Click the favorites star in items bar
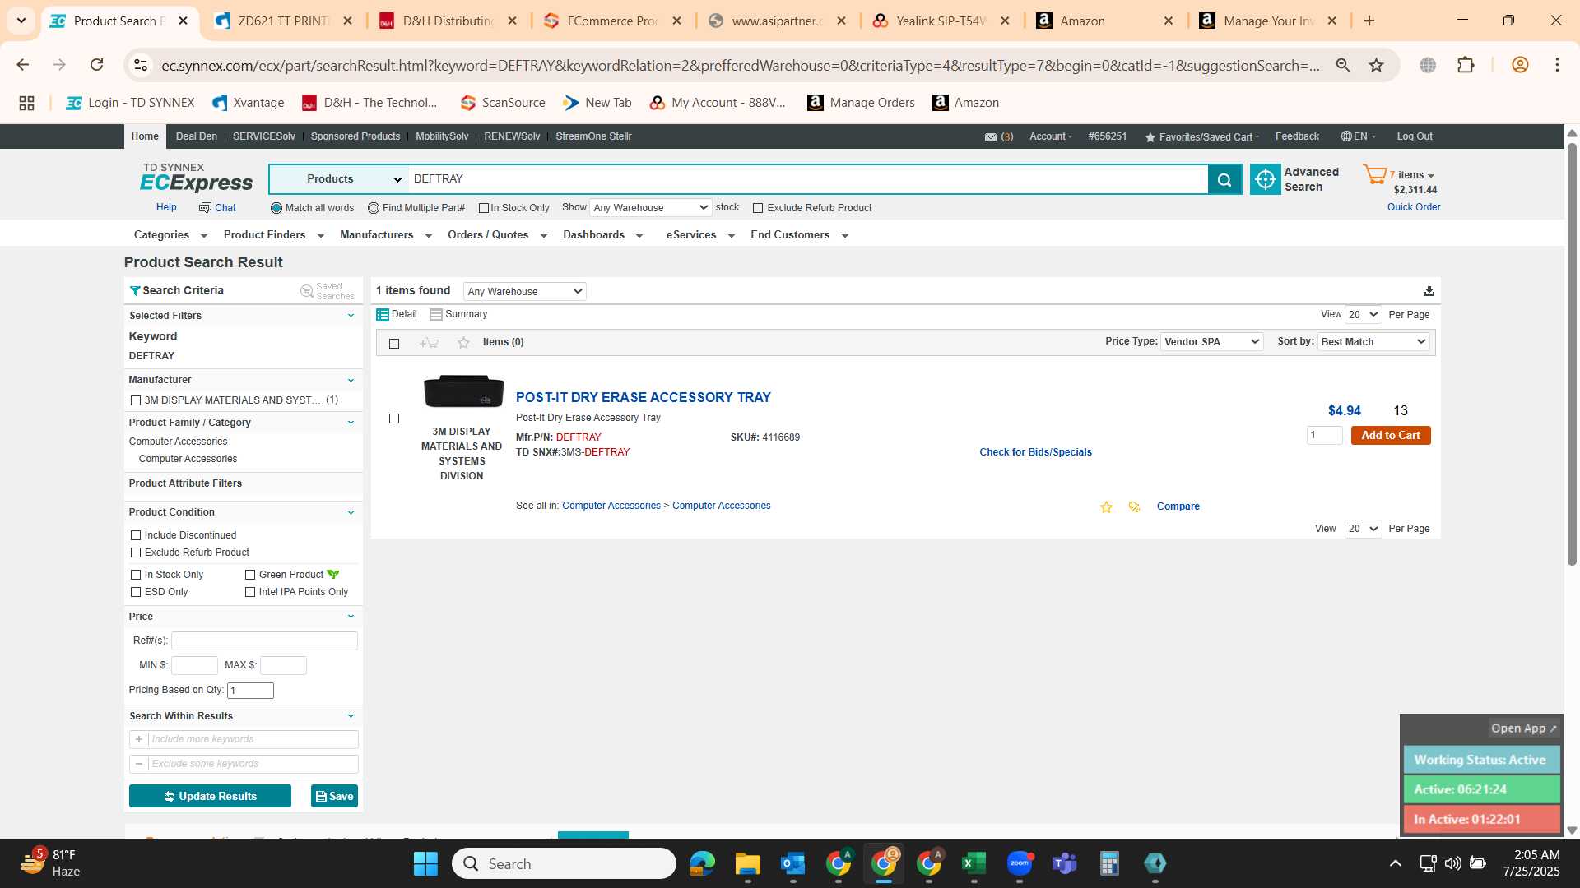This screenshot has width=1580, height=888. [463, 343]
